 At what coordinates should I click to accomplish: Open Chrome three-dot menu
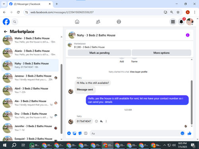195,12
